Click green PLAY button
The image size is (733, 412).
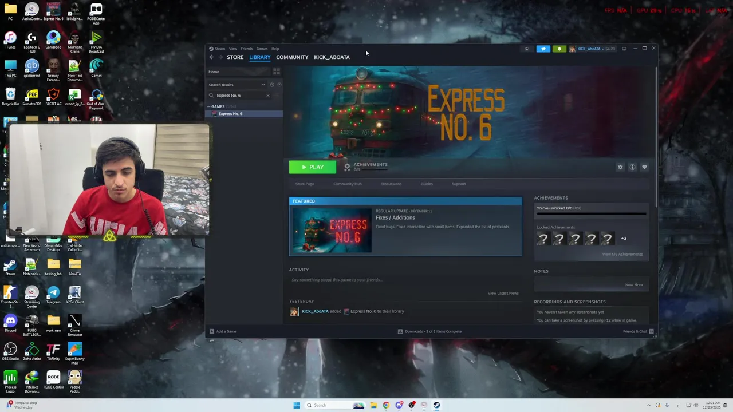pos(313,167)
